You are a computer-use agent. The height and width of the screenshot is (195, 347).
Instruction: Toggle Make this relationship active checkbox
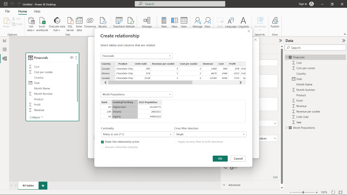pos(102,142)
